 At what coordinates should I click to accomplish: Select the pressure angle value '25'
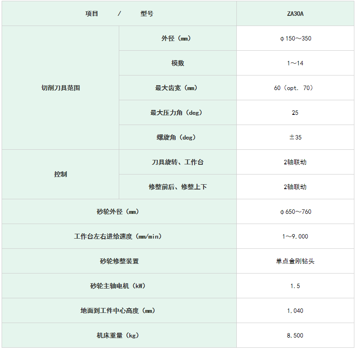pyautogui.click(x=295, y=113)
